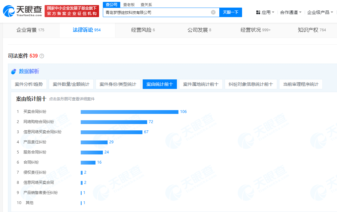Click the value 67 beside 信息网络买卖合同纠纷
This screenshot has height=212, width=337.
pyautogui.click(x=146, y=132)
